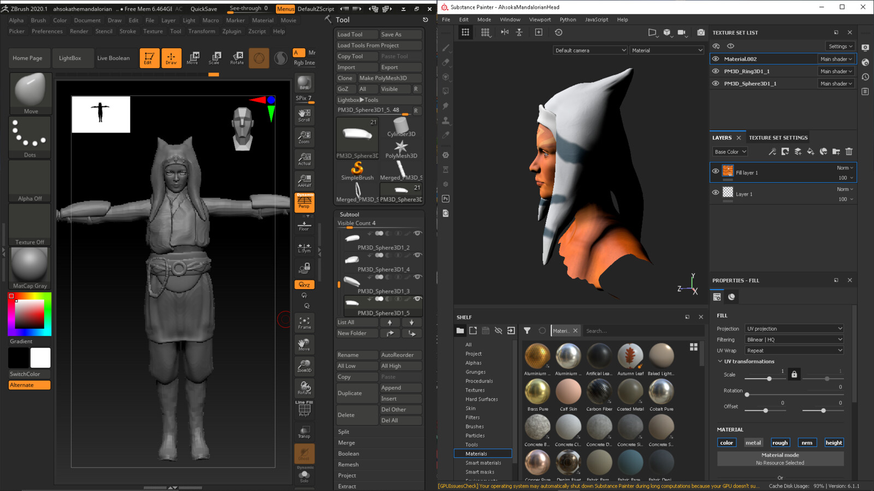Viewport: 874px width, 491px height.
Task: Toggle the color channel button in Material
Action: (727, 442)
